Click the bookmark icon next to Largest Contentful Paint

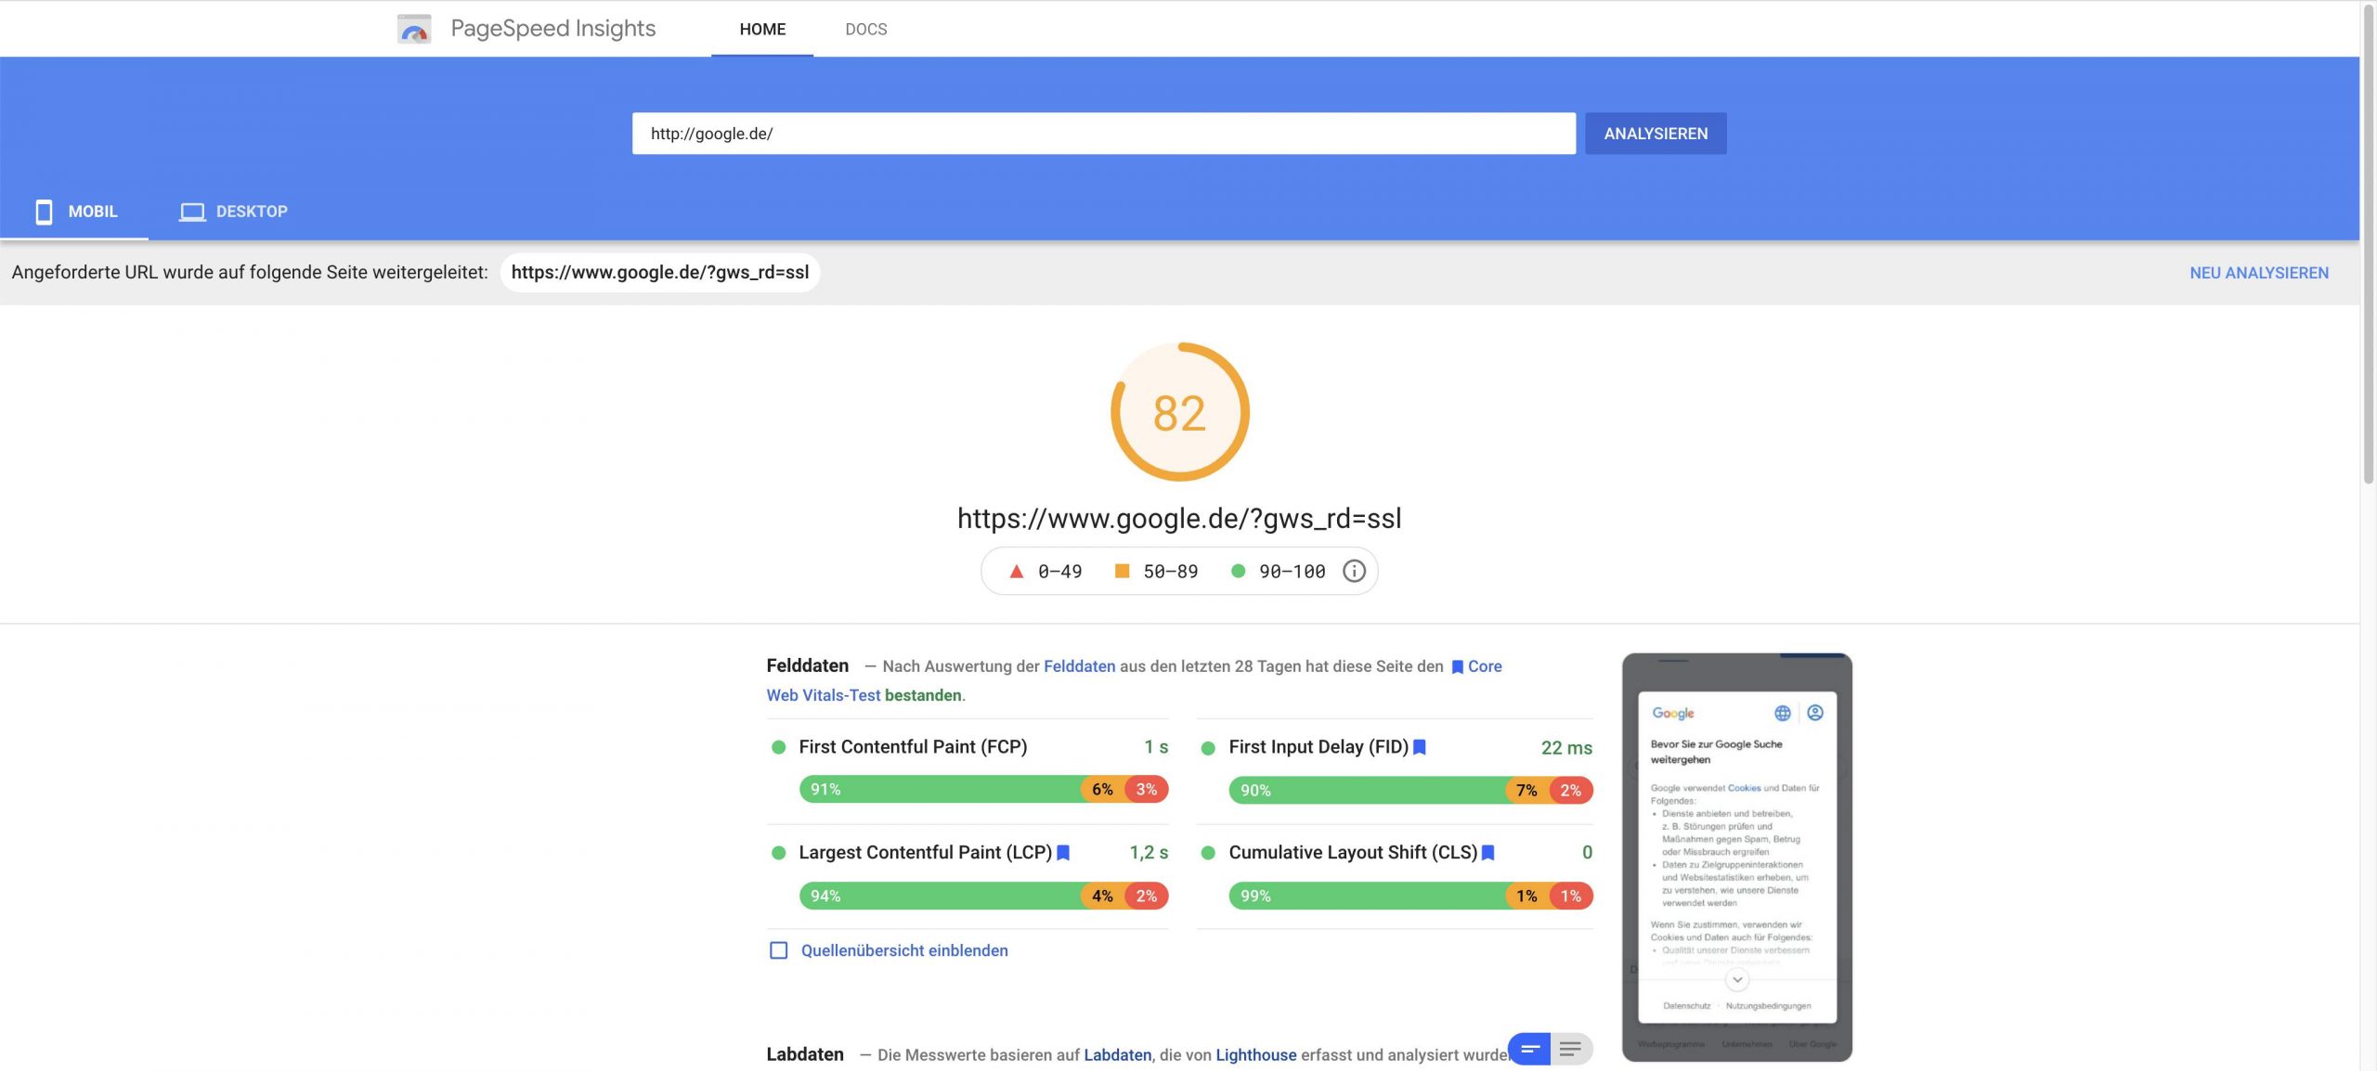[1063, 852]
